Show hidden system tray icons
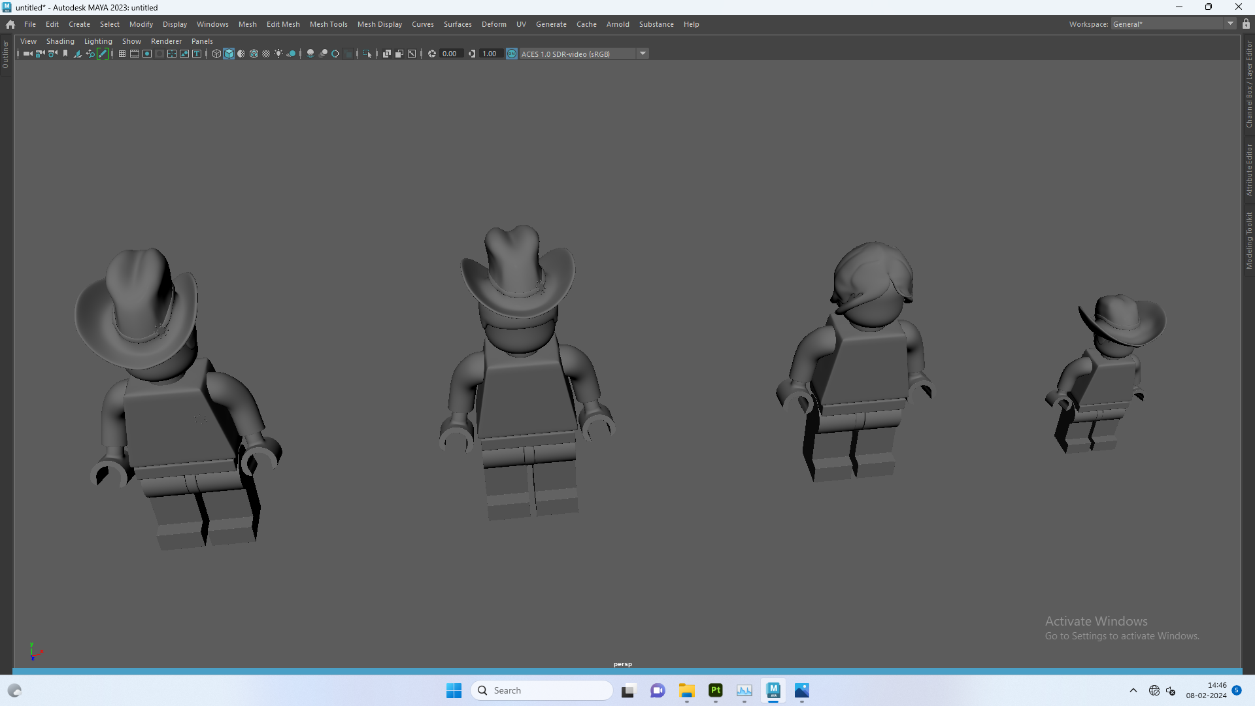1255x706 pixels. [1133, 690]
